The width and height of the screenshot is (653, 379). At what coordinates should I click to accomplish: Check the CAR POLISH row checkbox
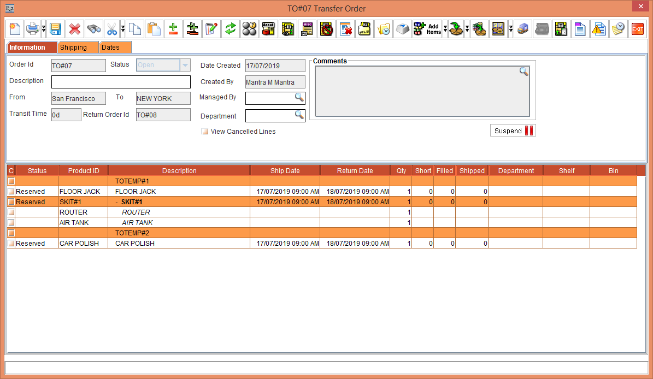coord(11,243)
